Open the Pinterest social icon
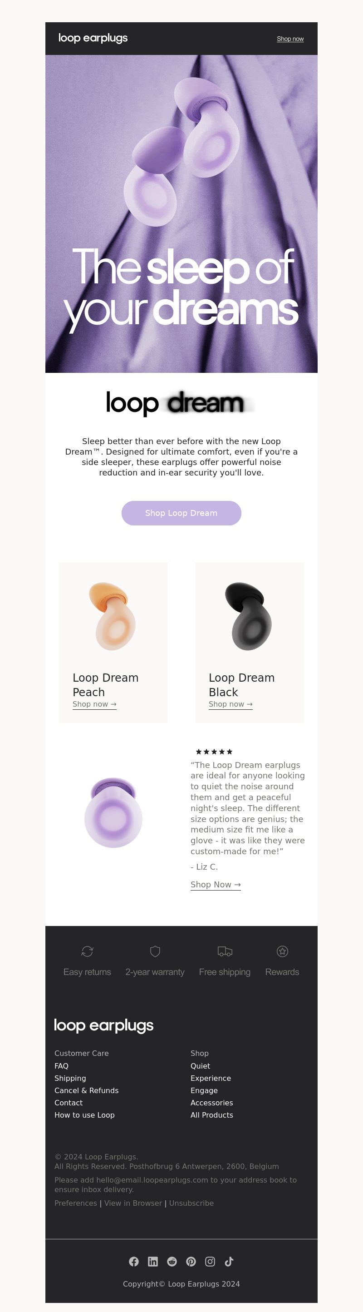The width and height of the screenshot is (363, 1312). 191,1261
